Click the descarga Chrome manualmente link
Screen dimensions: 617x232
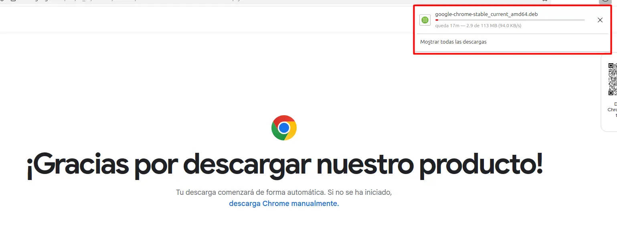tap(284, 203)
